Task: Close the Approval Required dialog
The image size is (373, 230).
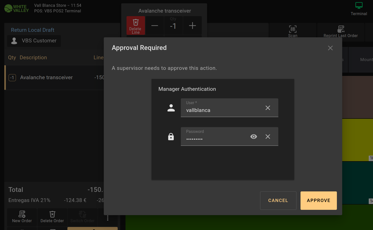Action: pos(330,48)
